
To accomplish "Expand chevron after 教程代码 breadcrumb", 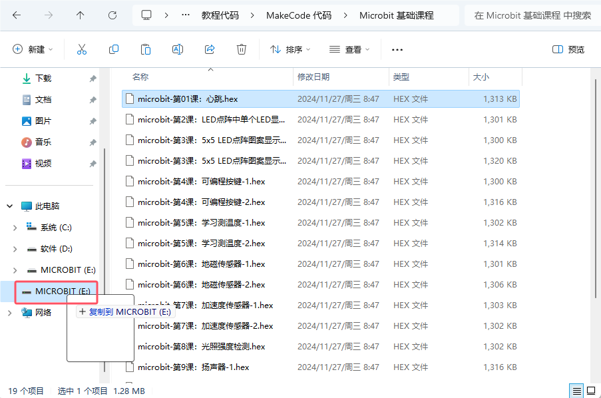I will click(x=252, y=15).
